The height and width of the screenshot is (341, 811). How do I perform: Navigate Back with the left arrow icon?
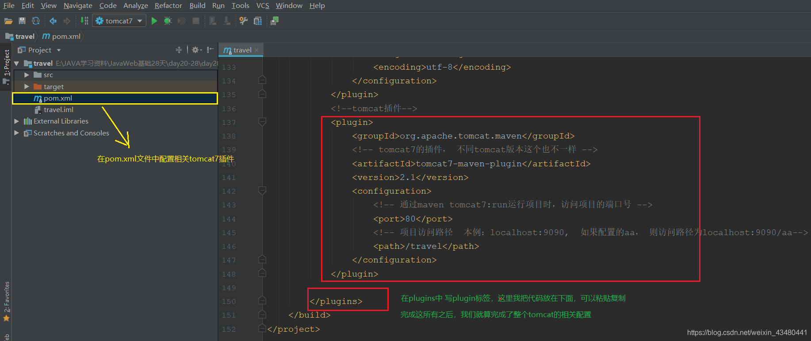click(53, 21)
